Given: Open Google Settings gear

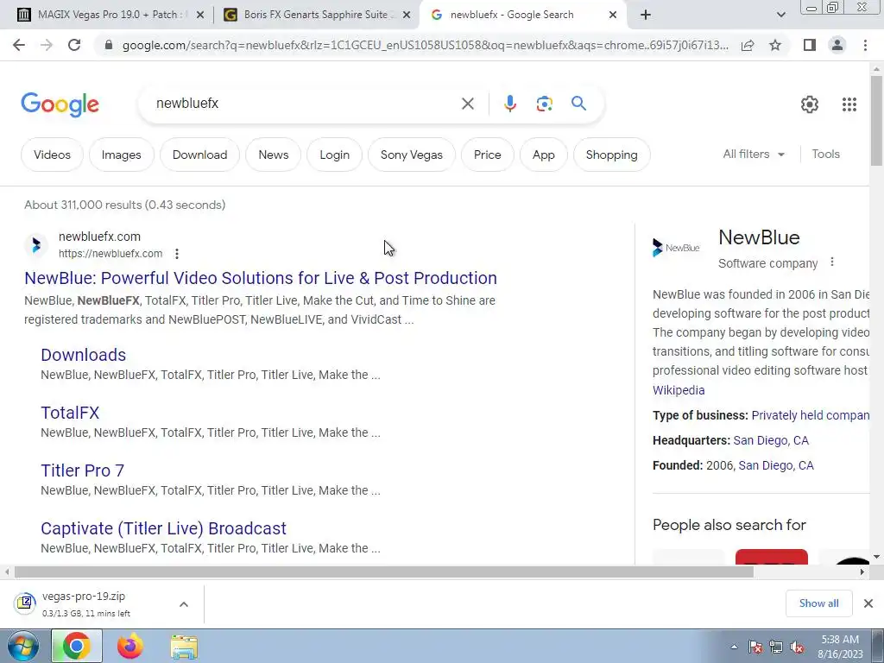Looking at the screenshot, I should pos(810,104).
